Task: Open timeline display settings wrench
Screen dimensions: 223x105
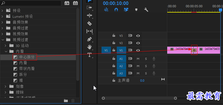Action: [x=146, y=10]
